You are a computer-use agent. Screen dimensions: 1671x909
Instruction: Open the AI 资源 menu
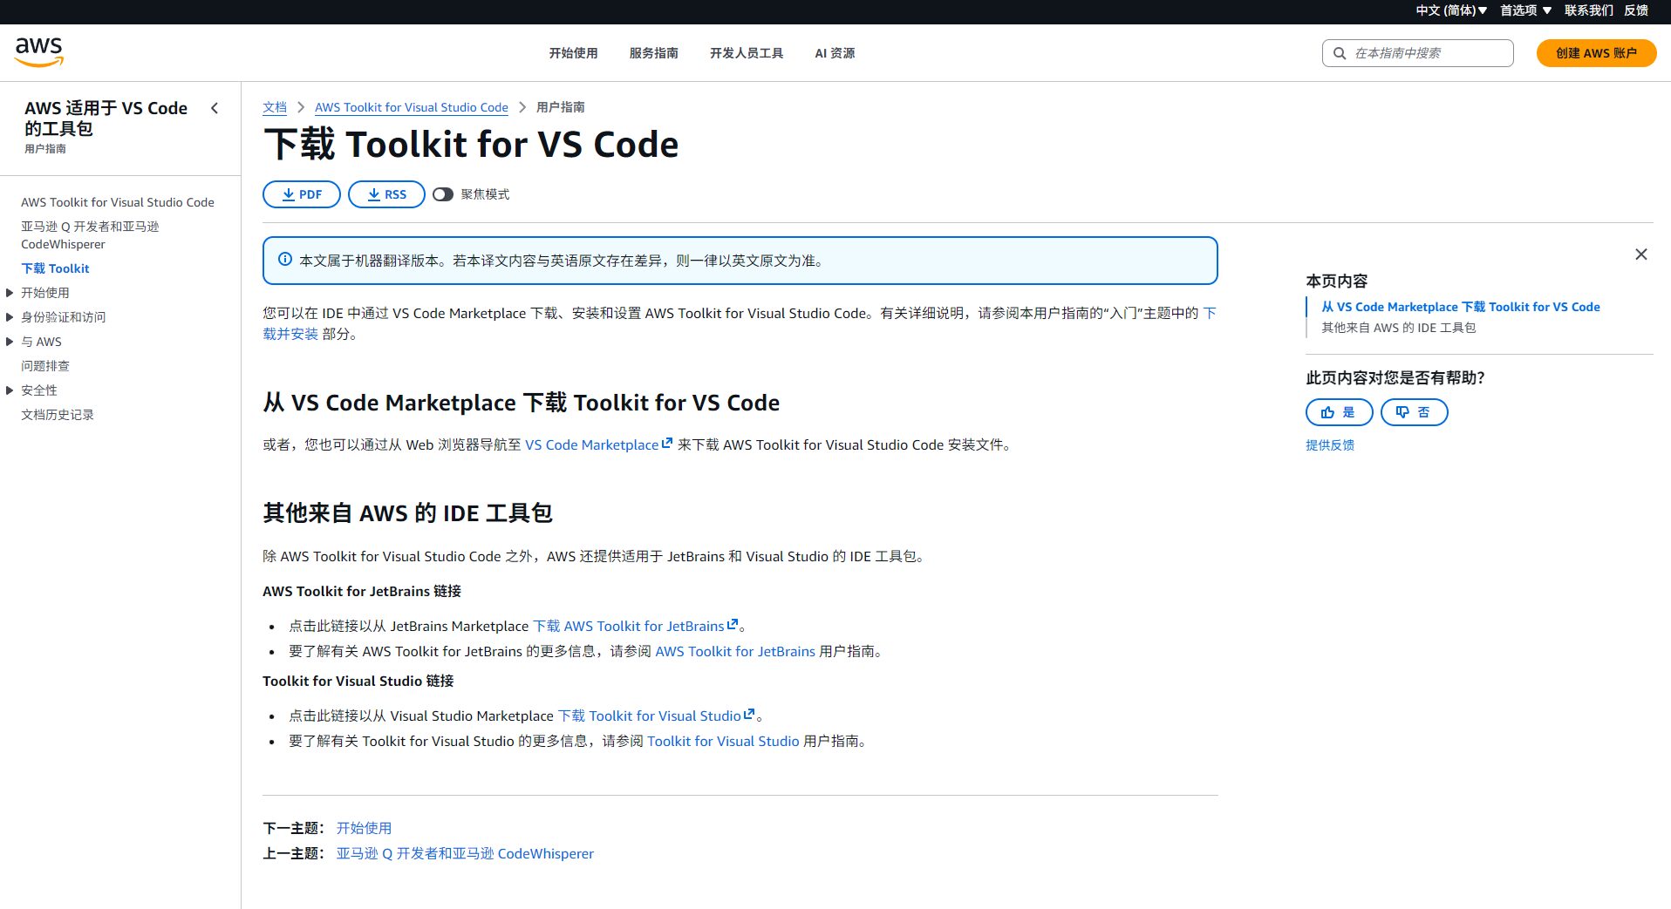pyautogui.click(x=834, y=53)
